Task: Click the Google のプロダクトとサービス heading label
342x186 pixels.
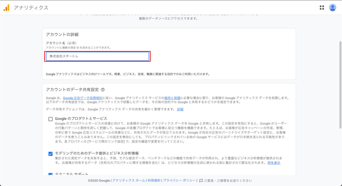Action: pyautogui.click(x=81, y=118)
